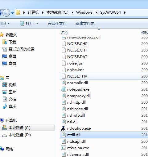Click the picture icon beside 图片
148x157 pixels.
[5, 92]
